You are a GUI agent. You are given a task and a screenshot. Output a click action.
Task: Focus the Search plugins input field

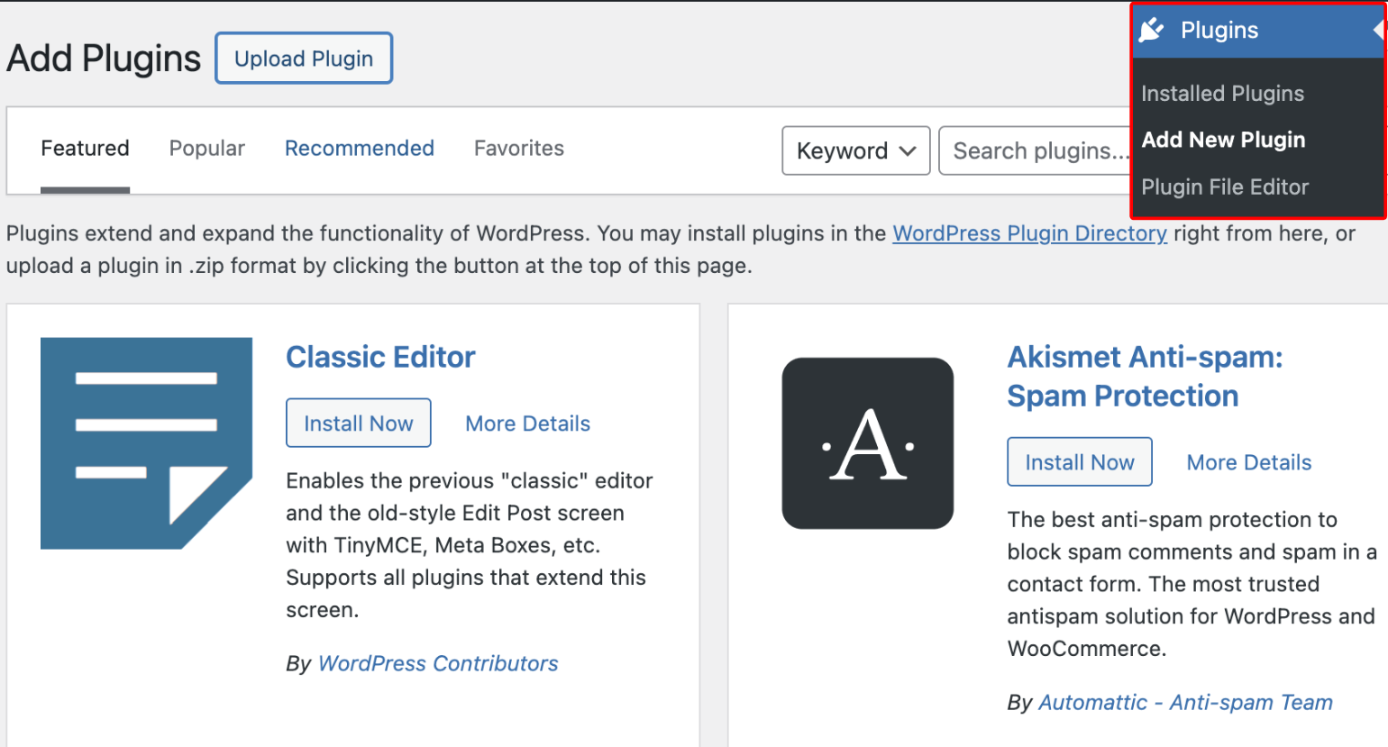click(x=1035, y=150)
